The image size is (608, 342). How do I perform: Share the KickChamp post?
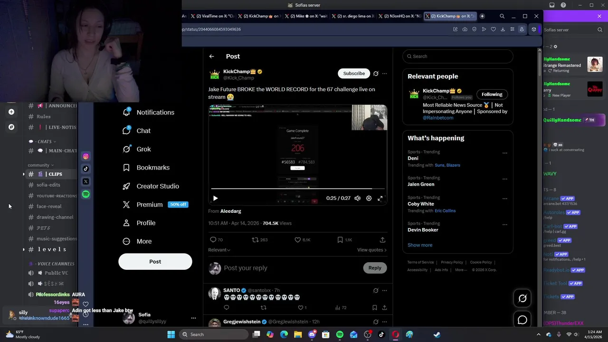[x=382, y=240]
